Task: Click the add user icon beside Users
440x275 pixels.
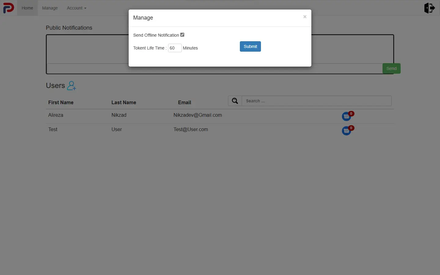Action: click(71, 86)
